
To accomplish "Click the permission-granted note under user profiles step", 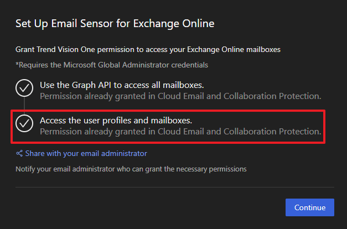I will coord(180,132).
